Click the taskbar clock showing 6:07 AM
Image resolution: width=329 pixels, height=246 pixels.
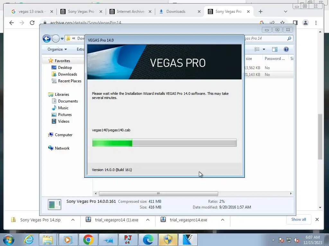click(312, 240)
